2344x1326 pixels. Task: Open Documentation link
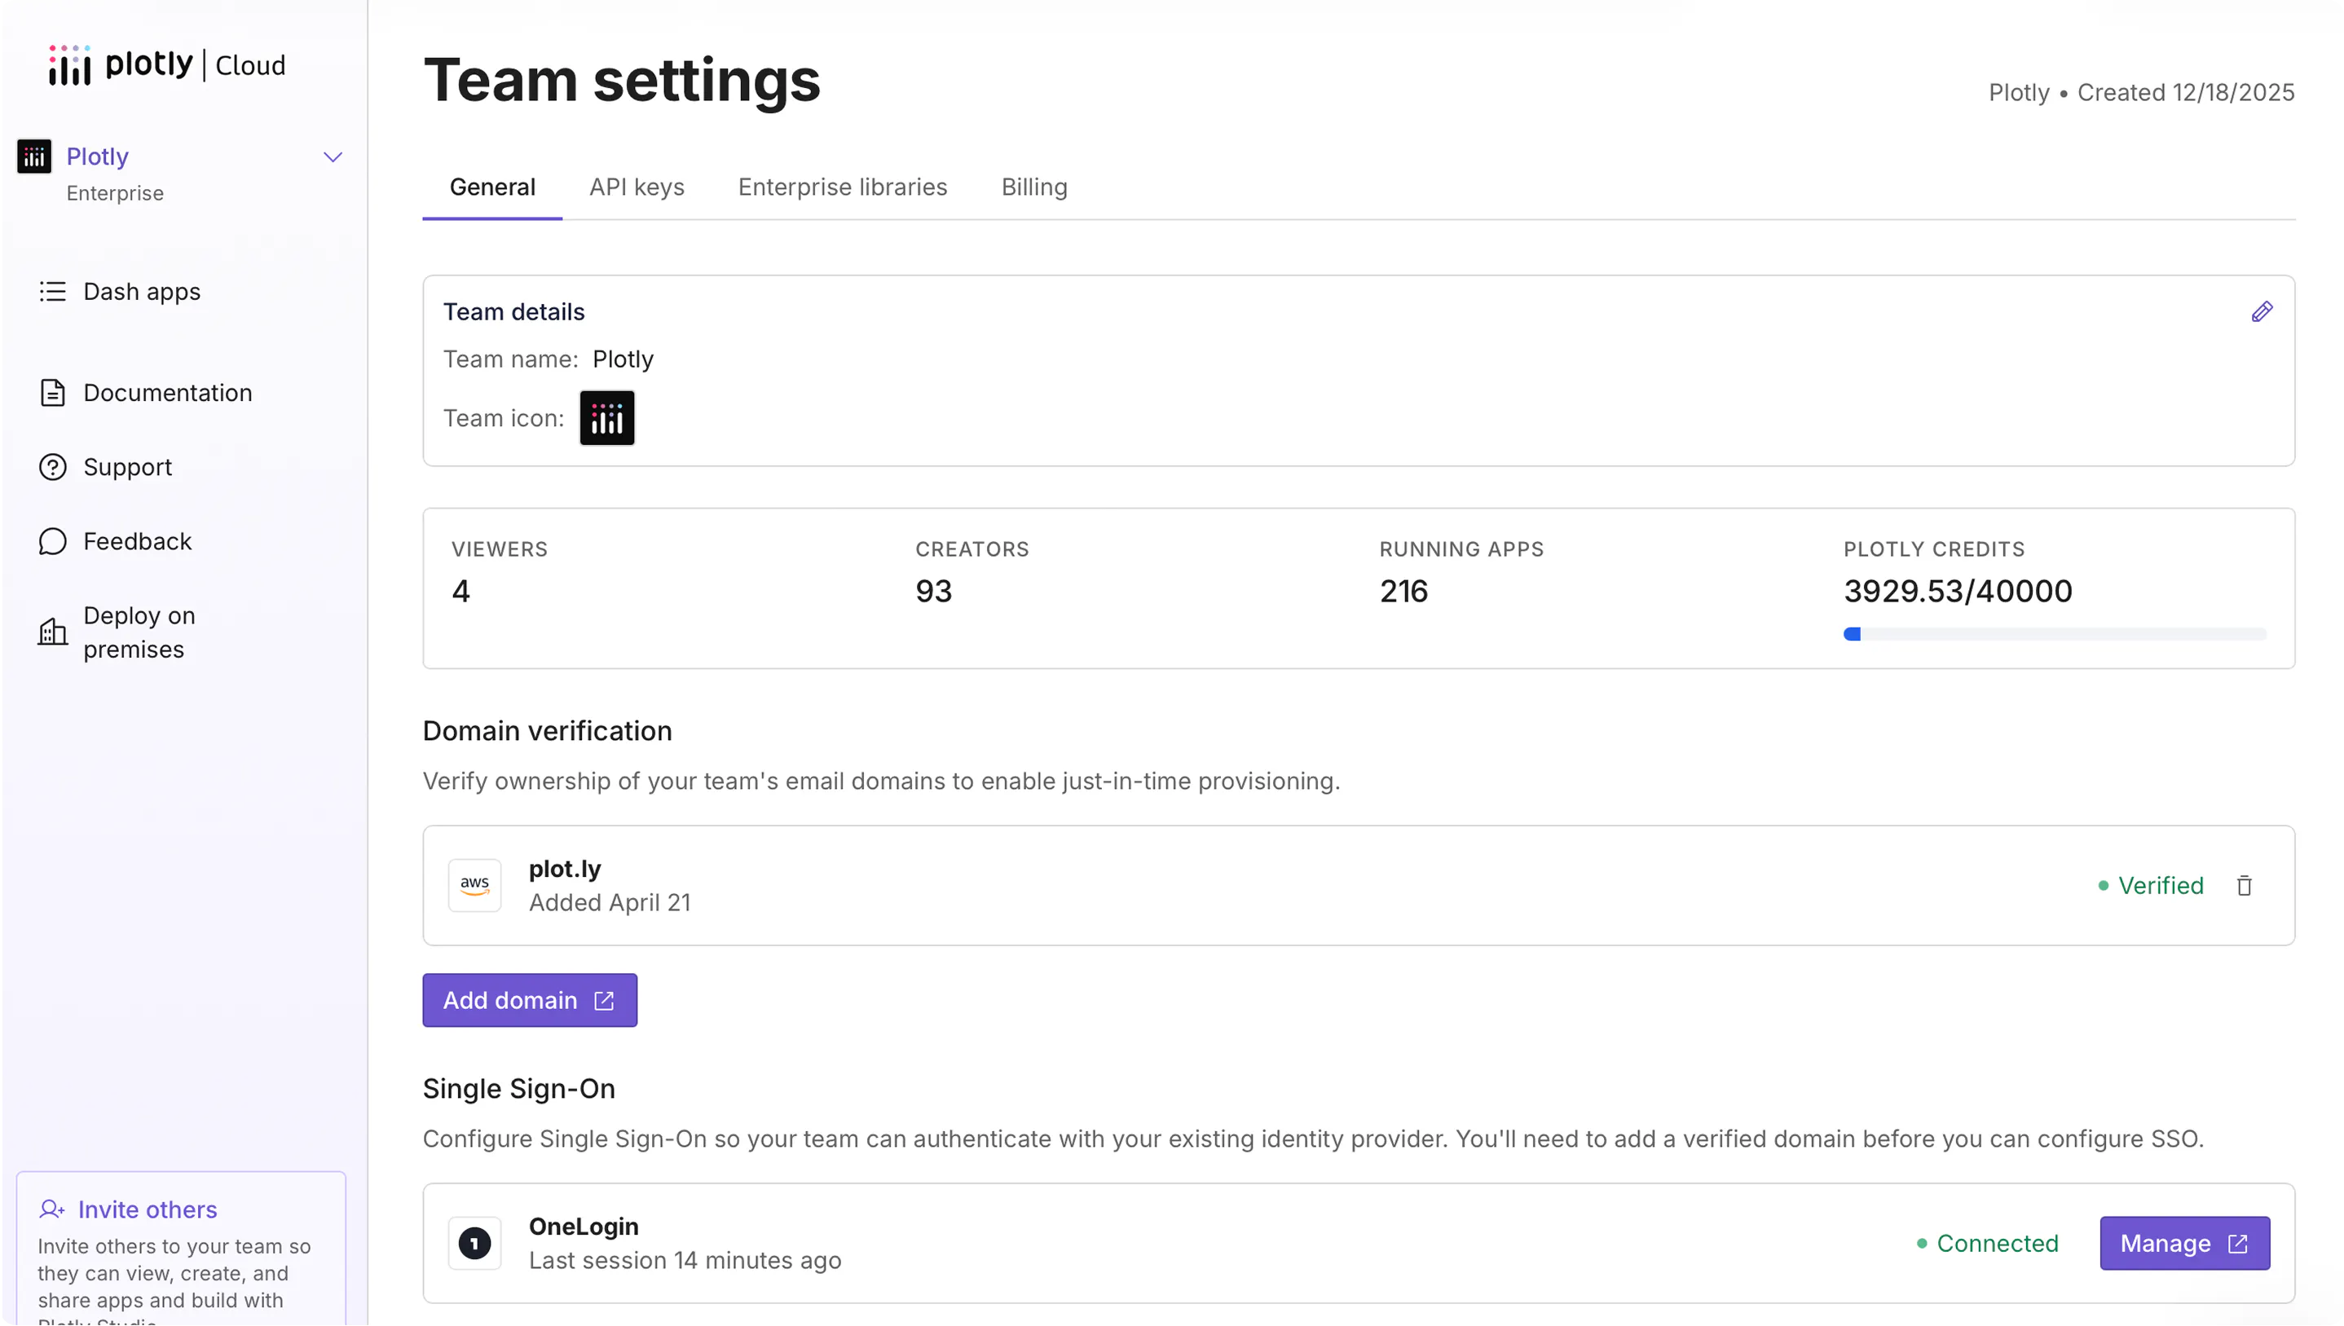[168, 393]
